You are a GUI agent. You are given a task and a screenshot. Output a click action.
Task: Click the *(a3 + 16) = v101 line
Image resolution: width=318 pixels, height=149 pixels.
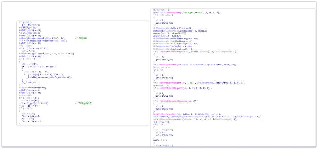[x=33, y=122]
